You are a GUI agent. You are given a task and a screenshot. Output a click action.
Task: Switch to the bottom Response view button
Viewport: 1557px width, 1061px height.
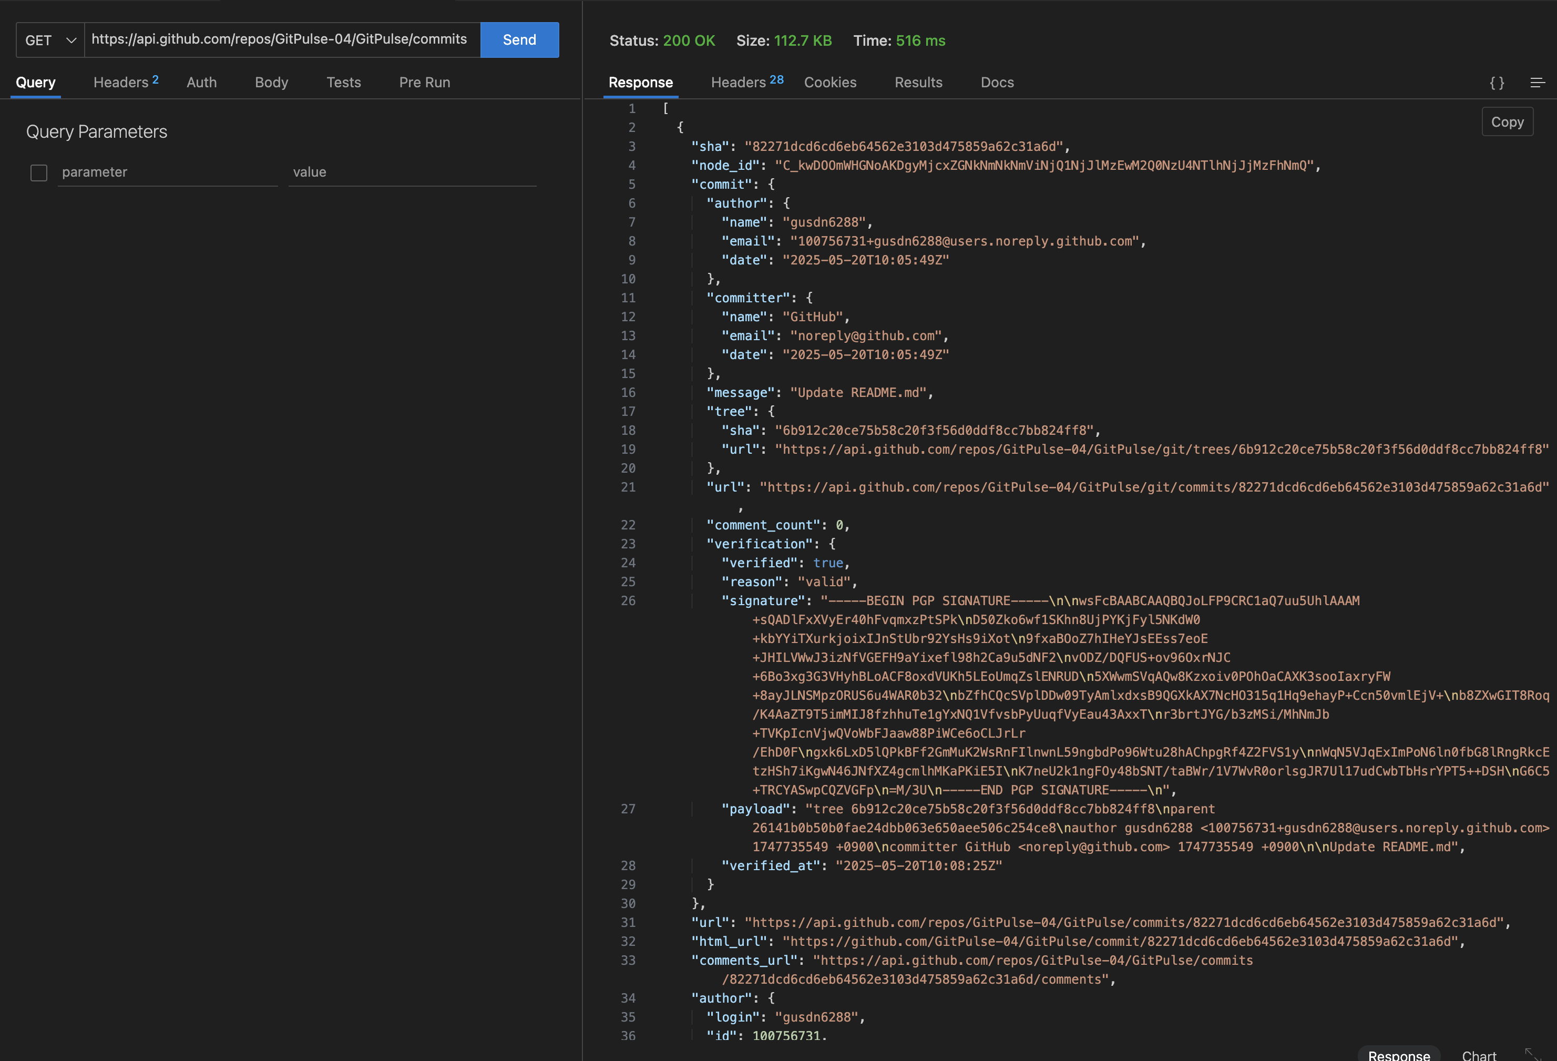tap(1399, 1054)
